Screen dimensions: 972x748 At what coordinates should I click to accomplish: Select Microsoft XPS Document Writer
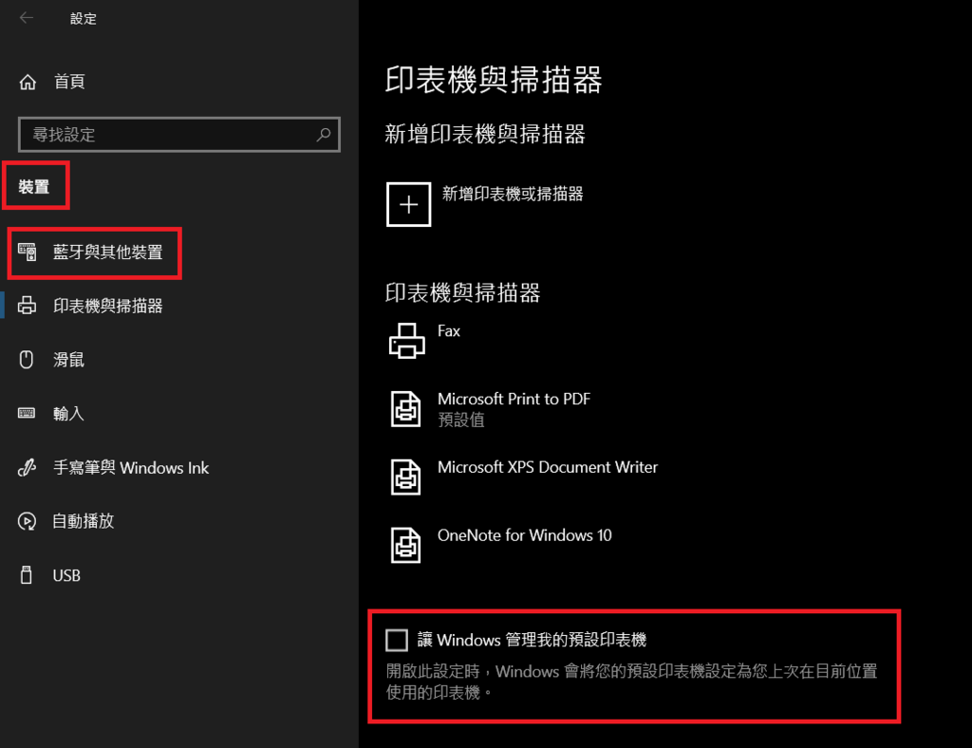coord(548,467)
